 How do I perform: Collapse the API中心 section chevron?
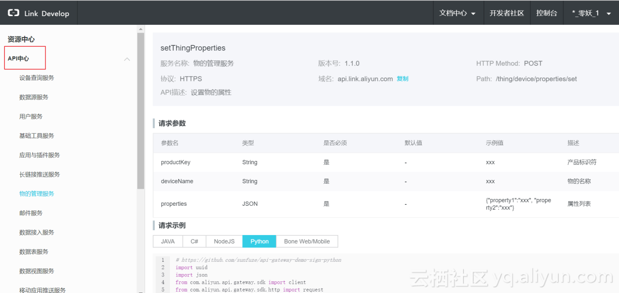[127, 59]
